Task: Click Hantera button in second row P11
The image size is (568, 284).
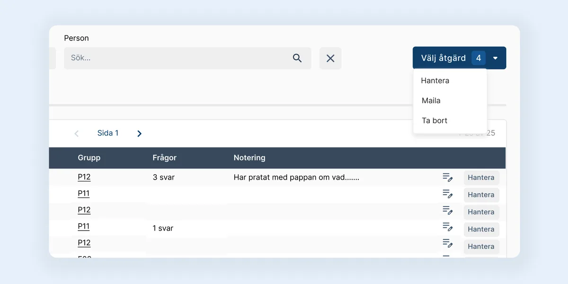Action: [481, 195]
